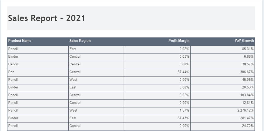This screenshot has height=131, width=264.
Task: Select the Sales Region column header
Action: pyautogui.click(x=80, y=41)
